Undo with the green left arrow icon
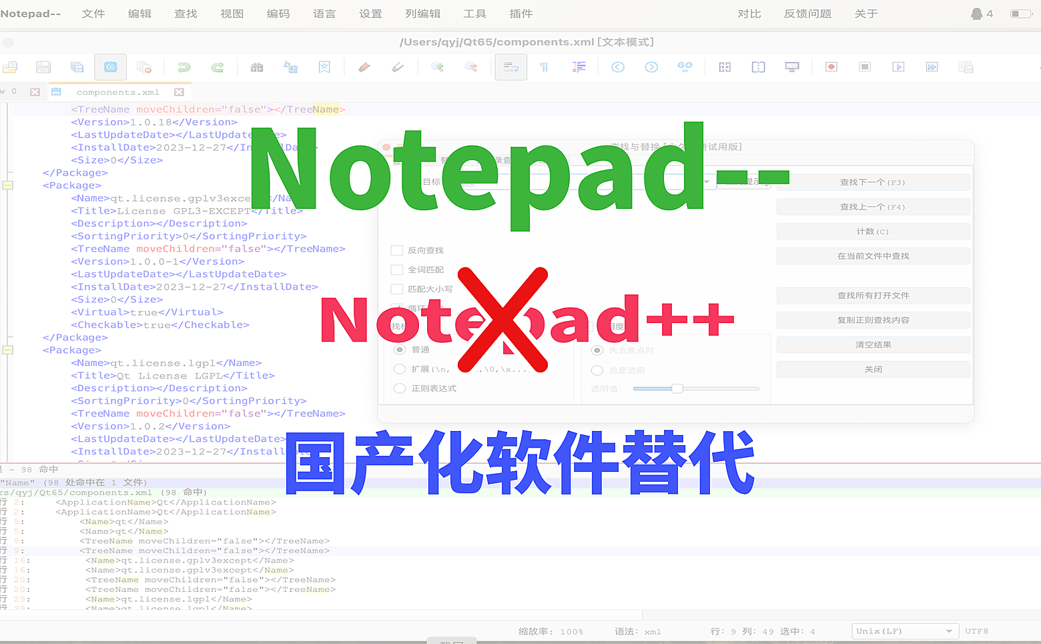This screenshot has height=644, width=1041. pos(184,67)
